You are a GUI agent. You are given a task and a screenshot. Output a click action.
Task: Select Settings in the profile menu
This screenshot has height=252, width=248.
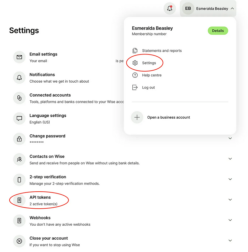coord(149,63)
